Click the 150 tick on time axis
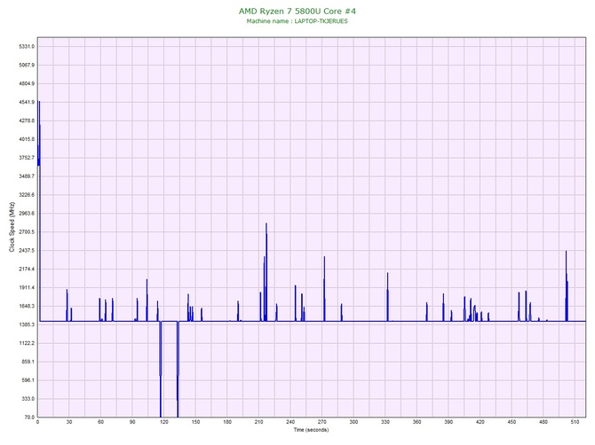This screenshot has height=445, width=595. tap(195, 422)
